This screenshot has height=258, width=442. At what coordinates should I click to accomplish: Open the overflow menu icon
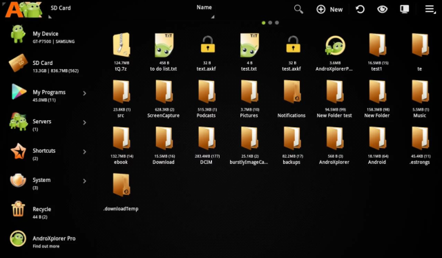point(430,9)
